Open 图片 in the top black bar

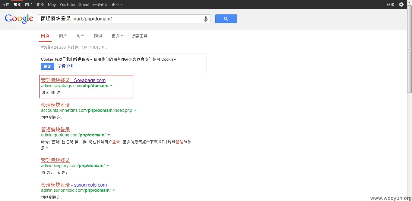click(x=29, y=5)
